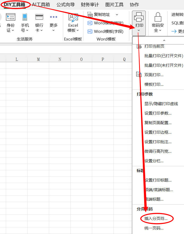Toggle 显示/隐藏打印虚线 option
The image size is (184, 234).
[161, 104]
